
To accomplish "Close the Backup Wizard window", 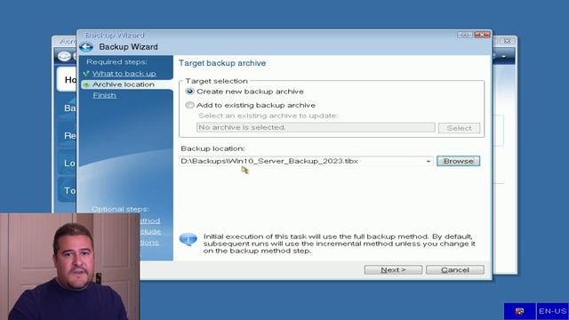I will tap(482, 35).
